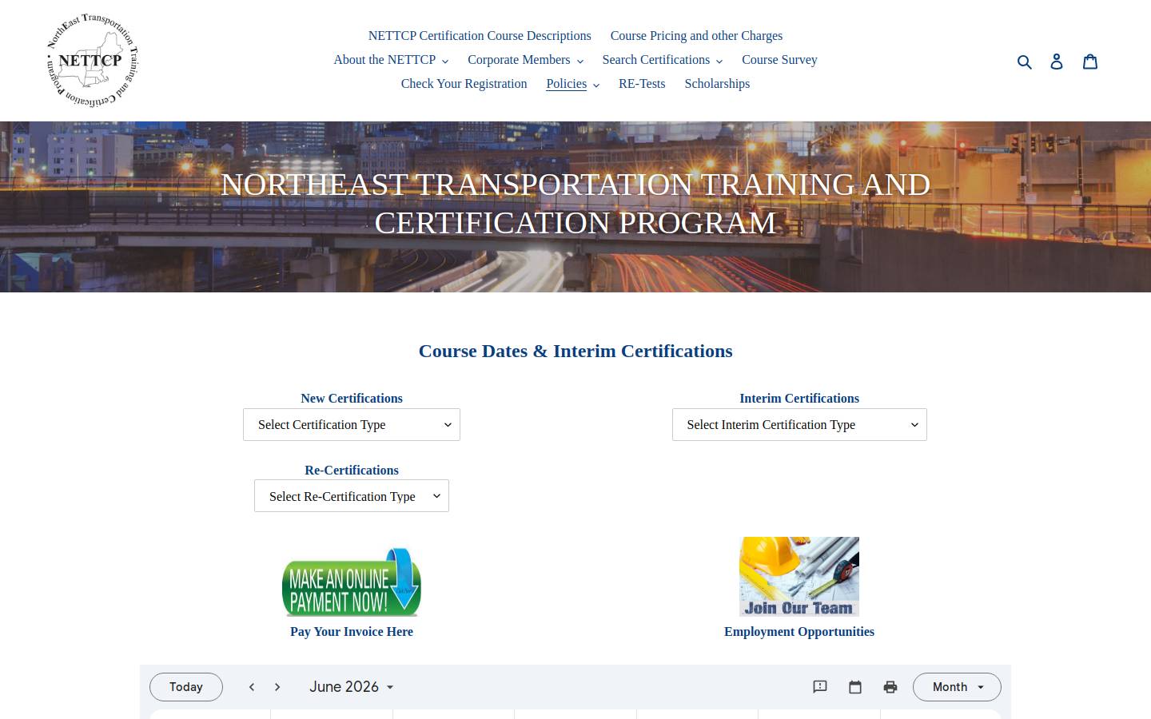Click the Make An Online Payment Now image
This screenshot has width=1151, height=719.
[x=352, y=582]
